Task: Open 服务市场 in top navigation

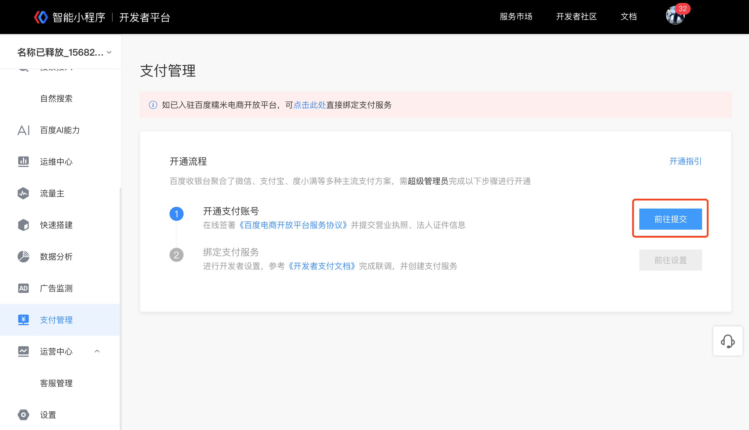Action: click(516, 16)
